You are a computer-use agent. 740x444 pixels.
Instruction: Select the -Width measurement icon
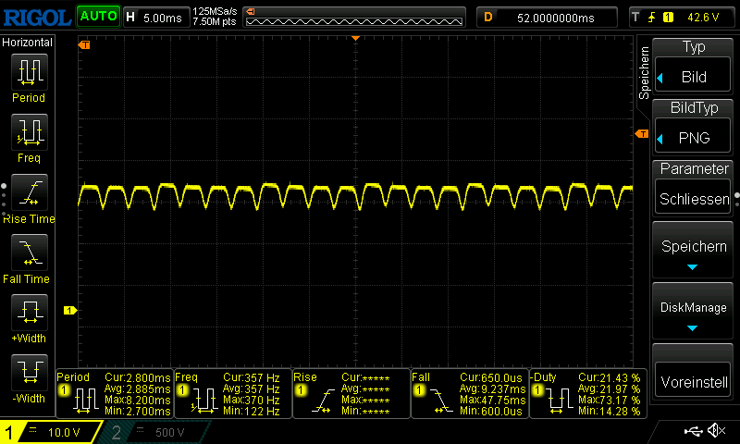pos(30,372)
